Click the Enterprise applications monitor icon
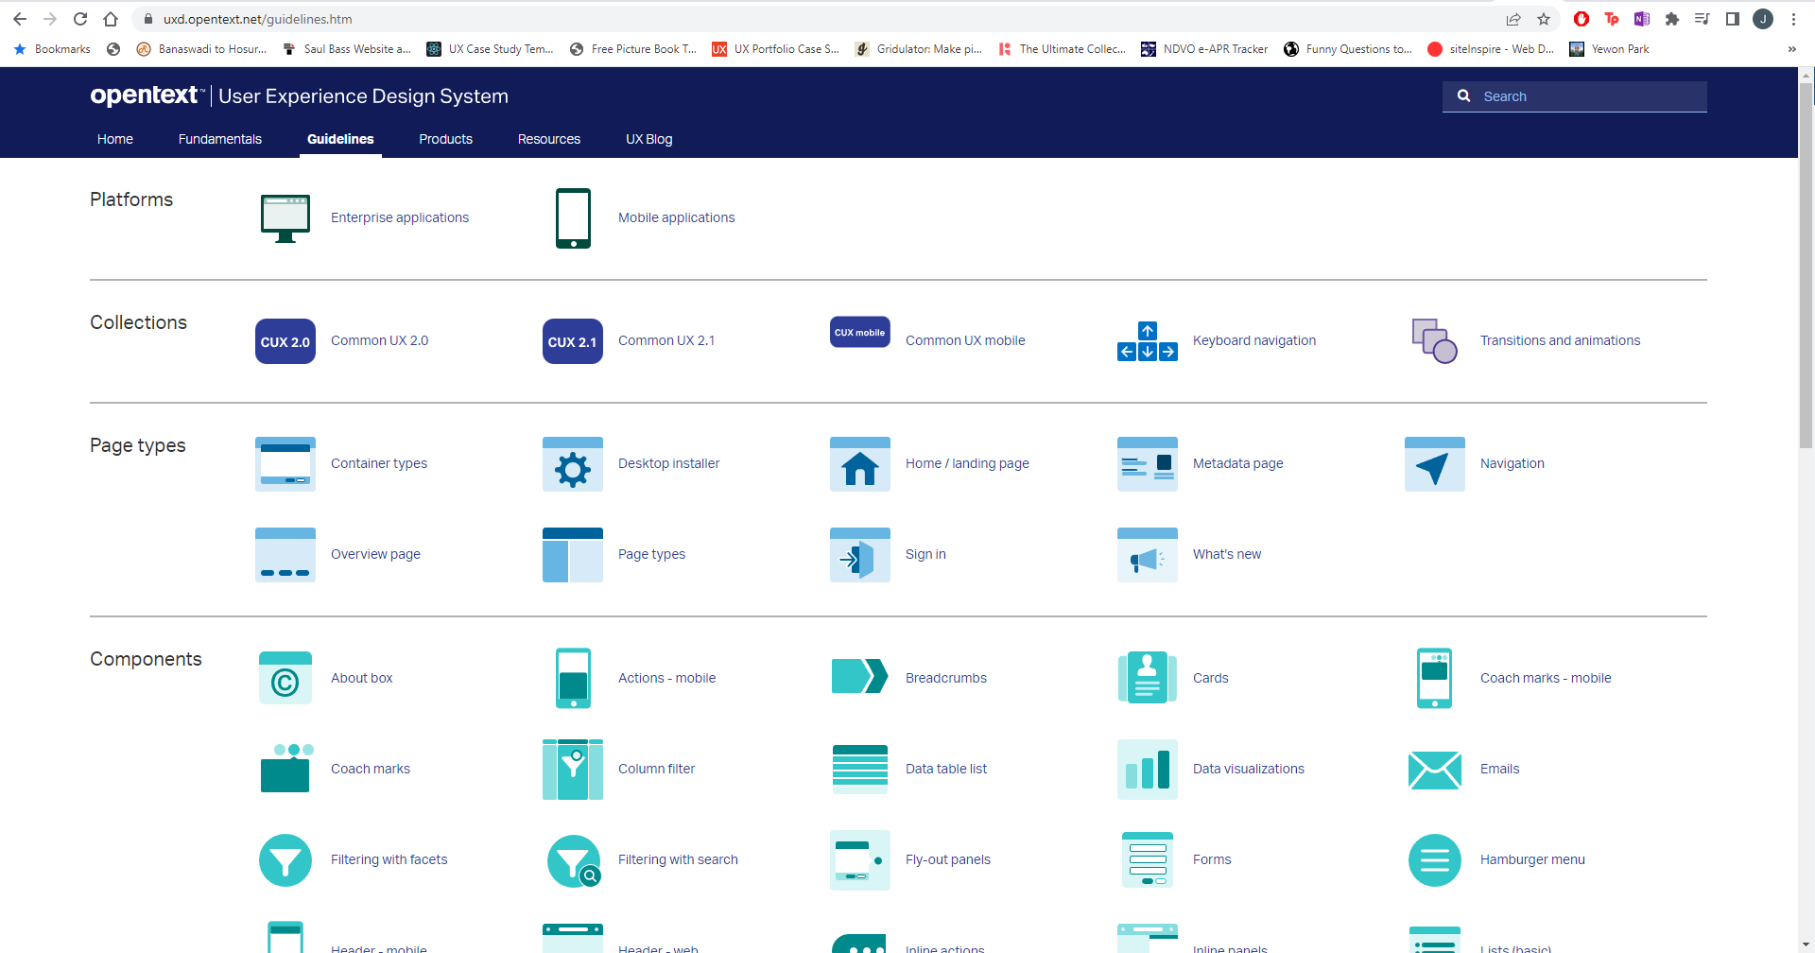 tap(285, 218)
